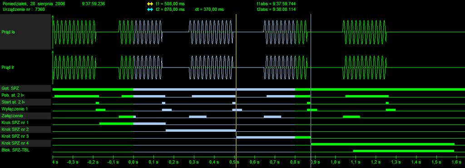Viewport: 465px width, 168px height.
Task: Click the t1abs = 9:37:59.744 readout
Action: (276, 4)
